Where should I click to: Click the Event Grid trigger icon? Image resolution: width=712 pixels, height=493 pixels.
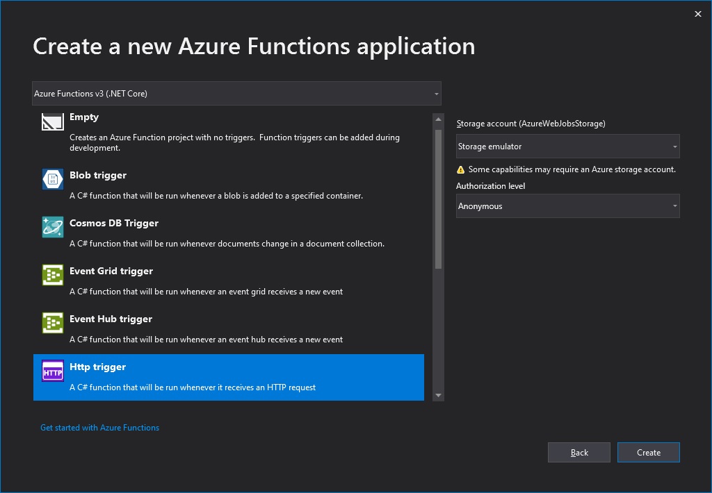tap(53, 275)
